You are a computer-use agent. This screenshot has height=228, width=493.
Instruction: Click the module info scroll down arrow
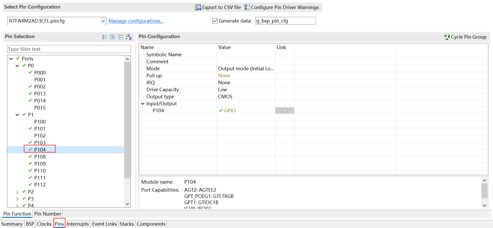click(x=484, y=205)
